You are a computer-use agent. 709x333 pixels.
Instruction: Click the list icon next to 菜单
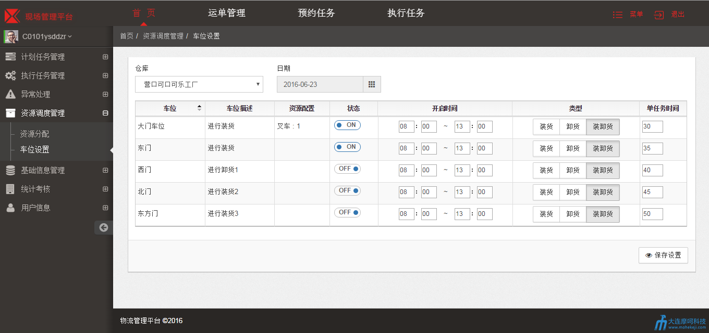[x=618, y=15]
